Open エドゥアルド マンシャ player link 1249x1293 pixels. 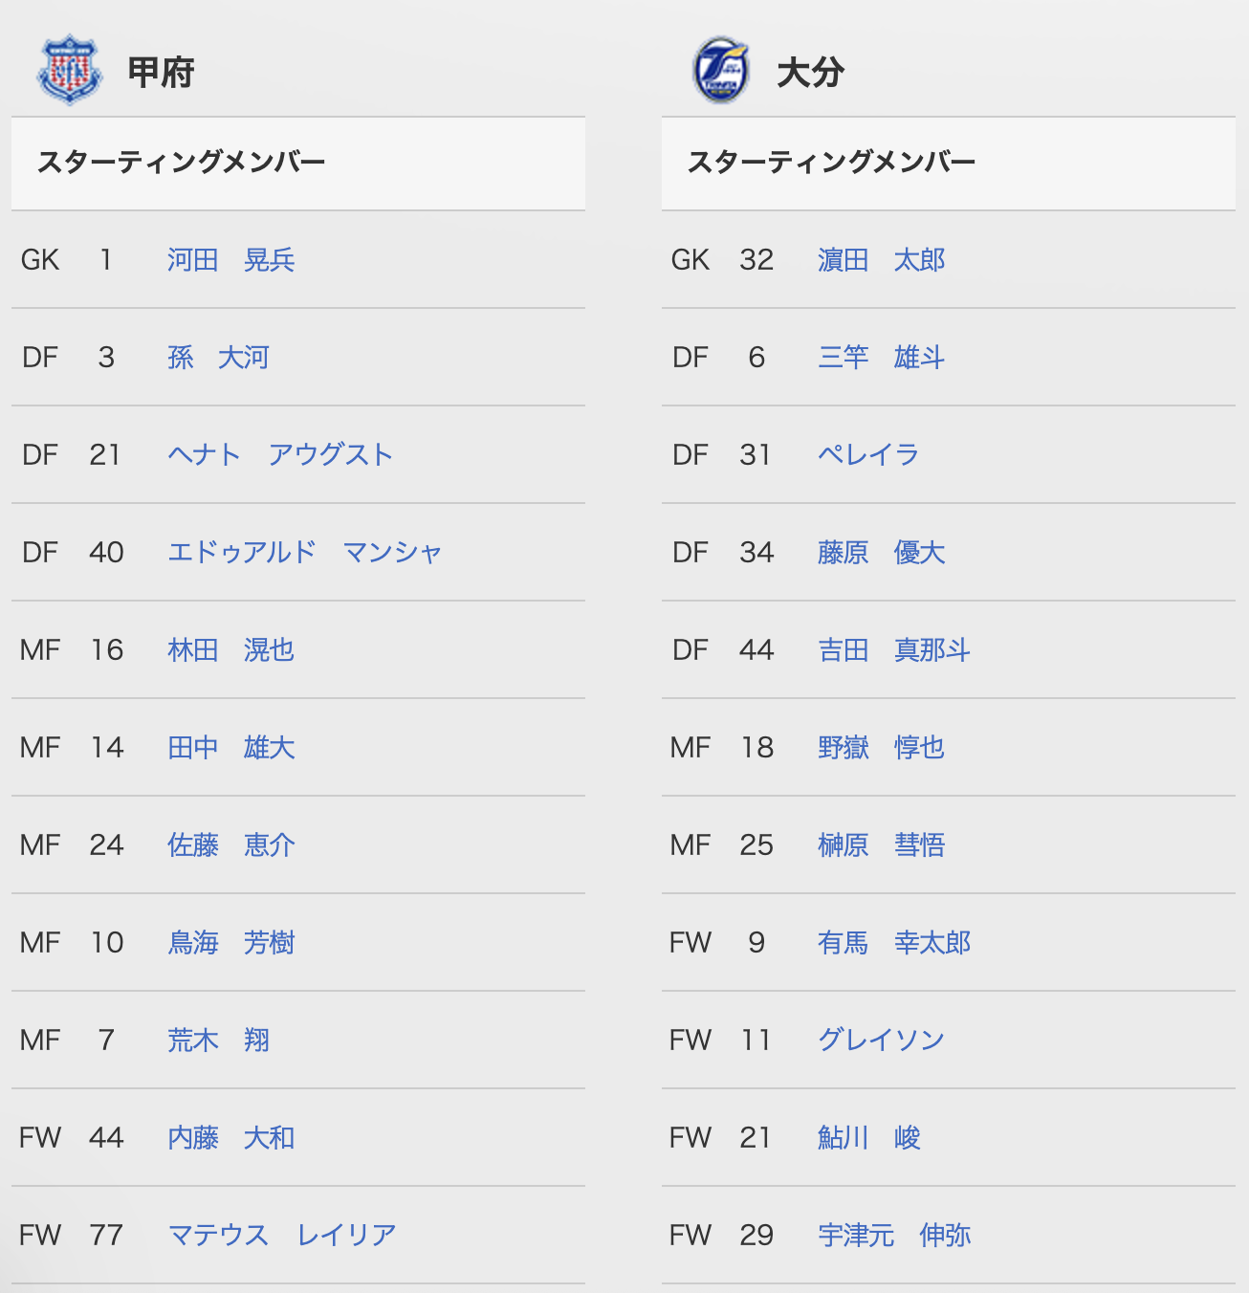pos(305,553)
